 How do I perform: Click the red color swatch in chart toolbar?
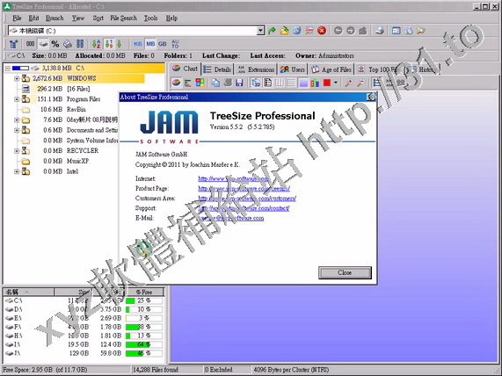click(327, 83)
